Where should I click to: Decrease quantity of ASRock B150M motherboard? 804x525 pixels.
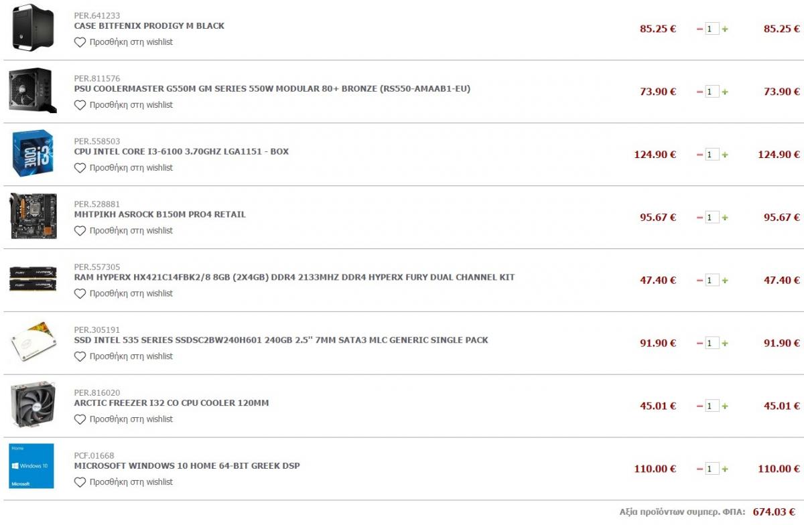(x=700, y=218)
